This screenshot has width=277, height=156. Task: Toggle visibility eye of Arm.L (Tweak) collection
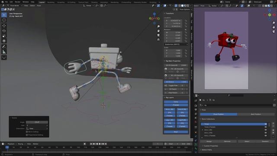point(265,136)
